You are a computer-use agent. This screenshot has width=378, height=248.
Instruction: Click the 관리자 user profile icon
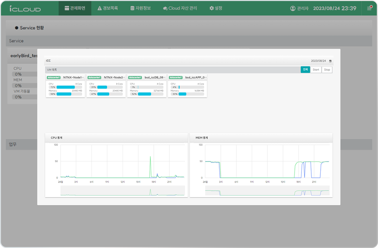293,8
